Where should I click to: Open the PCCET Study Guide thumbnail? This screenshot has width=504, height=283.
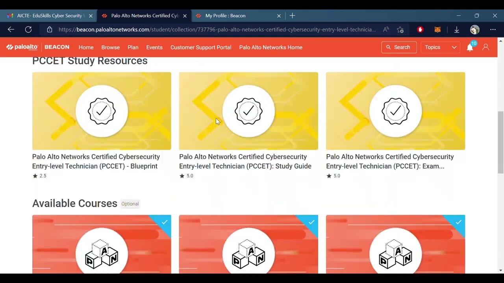[248, 111]
